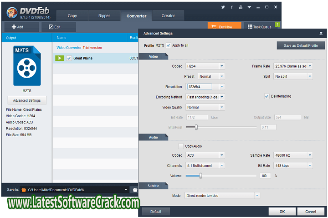Open the Task Queue
This screenshot has height=218, width=328.
tap(259, 27)
